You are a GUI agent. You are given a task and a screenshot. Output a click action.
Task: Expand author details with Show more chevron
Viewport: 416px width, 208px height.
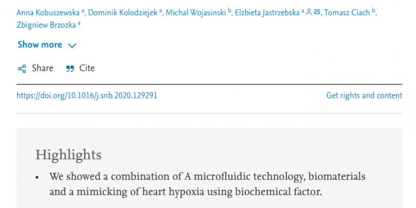coord(72,46)
